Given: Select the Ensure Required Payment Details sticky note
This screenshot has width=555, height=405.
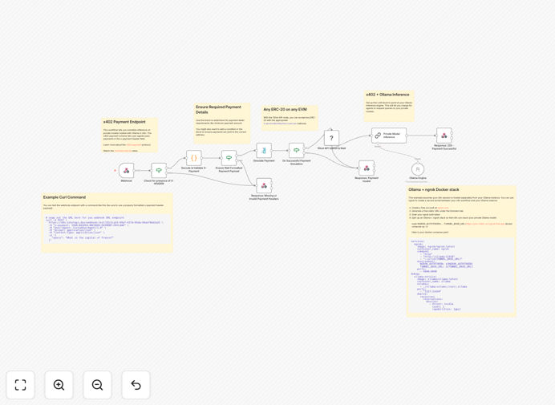Looking at the screenshot, I should 222,124.
